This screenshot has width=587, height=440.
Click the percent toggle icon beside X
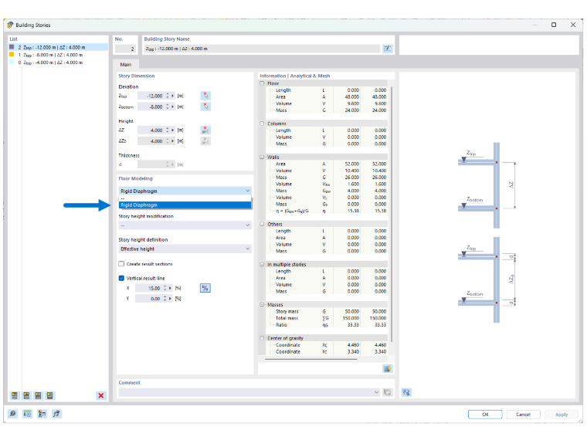tap(205, 288)
